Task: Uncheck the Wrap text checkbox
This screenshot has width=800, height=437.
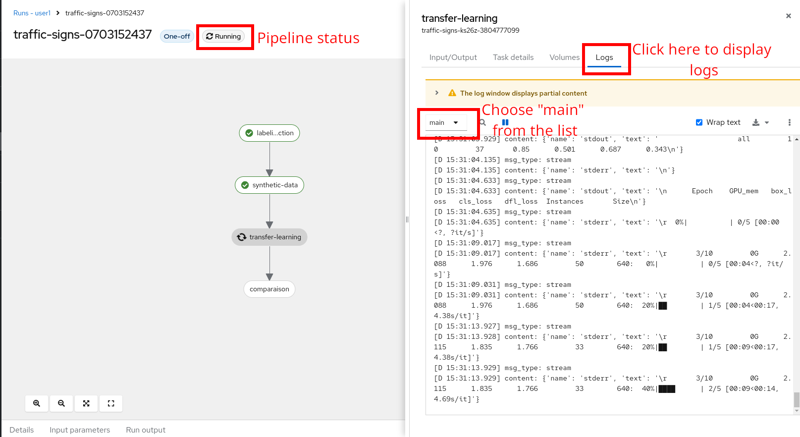Action: [x=699, y=122]
